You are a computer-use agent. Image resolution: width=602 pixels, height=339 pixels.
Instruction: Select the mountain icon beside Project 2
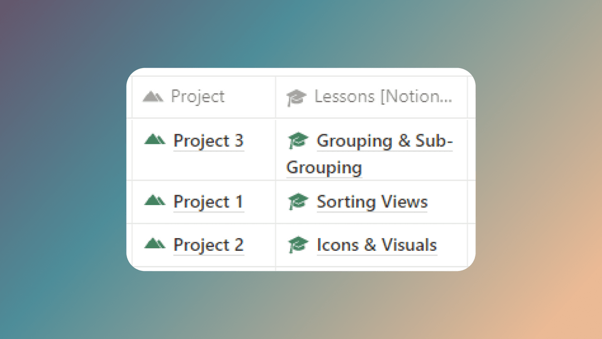point(156,245)
